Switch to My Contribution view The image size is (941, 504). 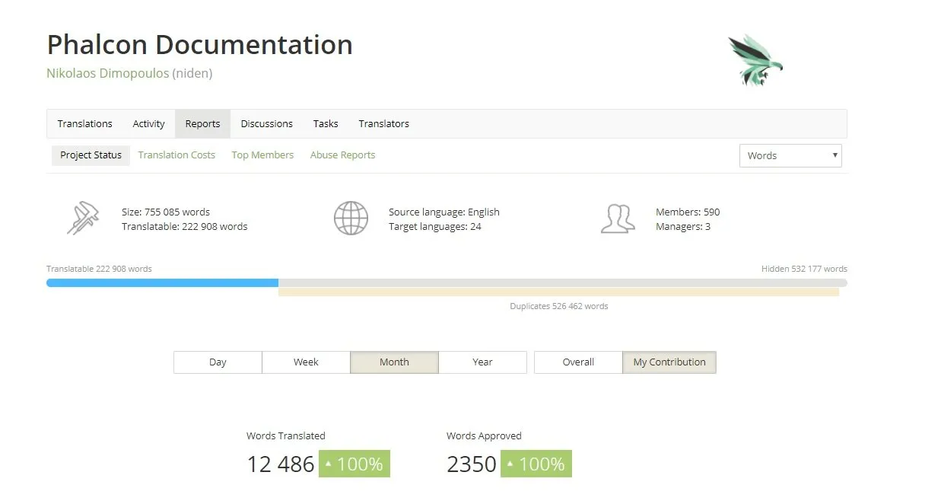coord(669,362)
